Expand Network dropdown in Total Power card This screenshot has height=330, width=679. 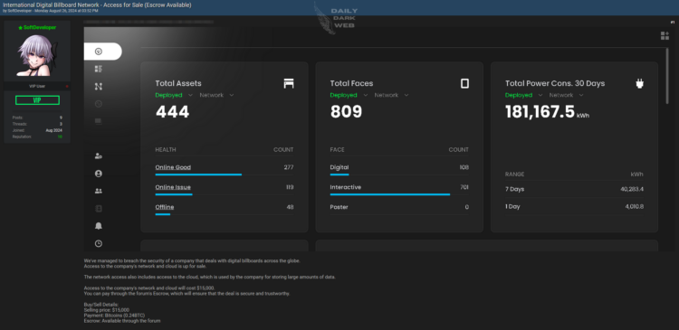click(x=567, y=95)
